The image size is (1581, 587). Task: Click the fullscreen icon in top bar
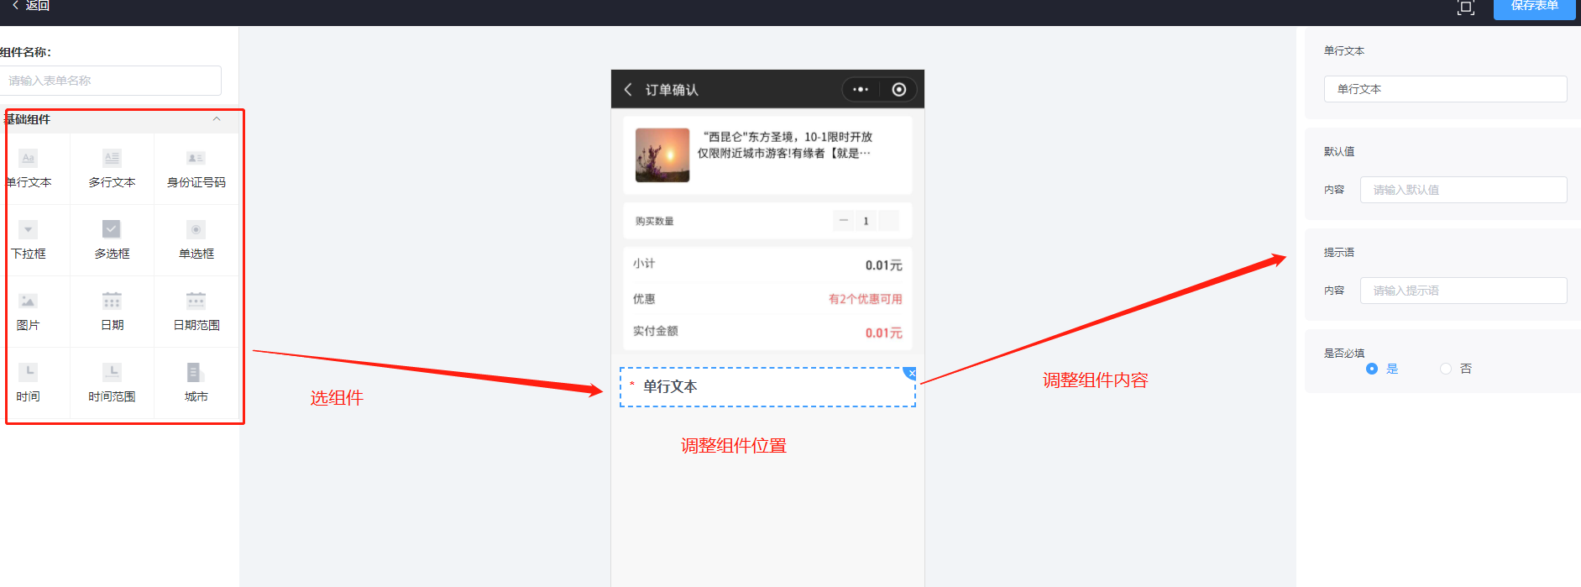1466,8
